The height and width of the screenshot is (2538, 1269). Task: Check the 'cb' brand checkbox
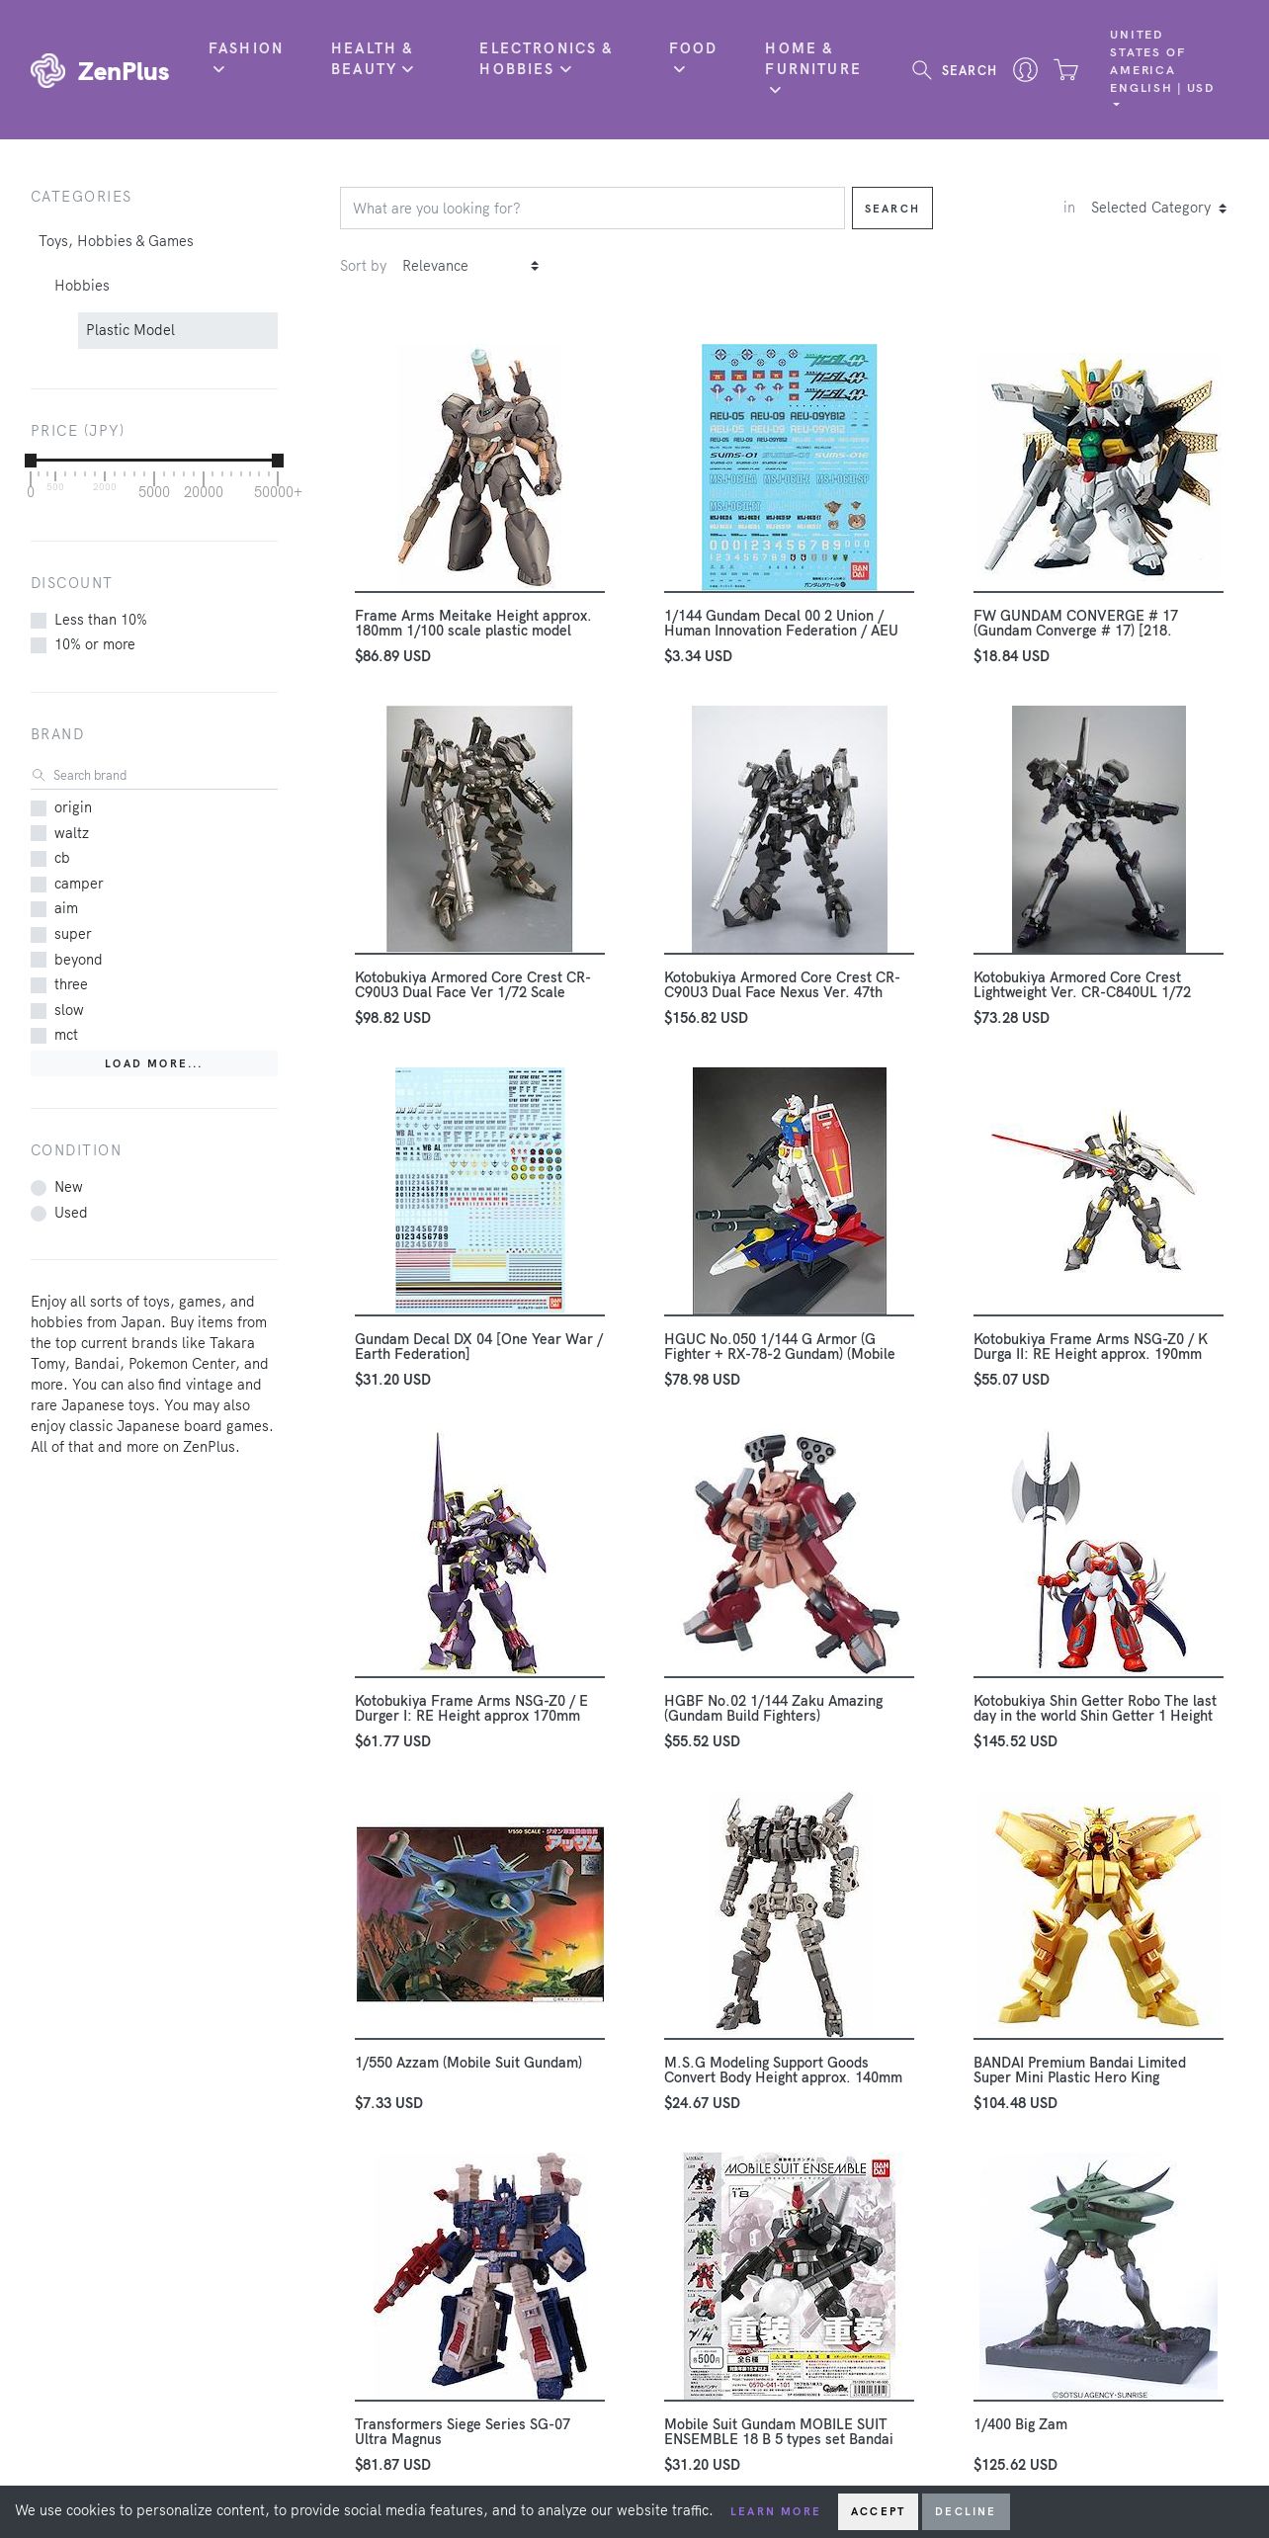click(39, 858)
